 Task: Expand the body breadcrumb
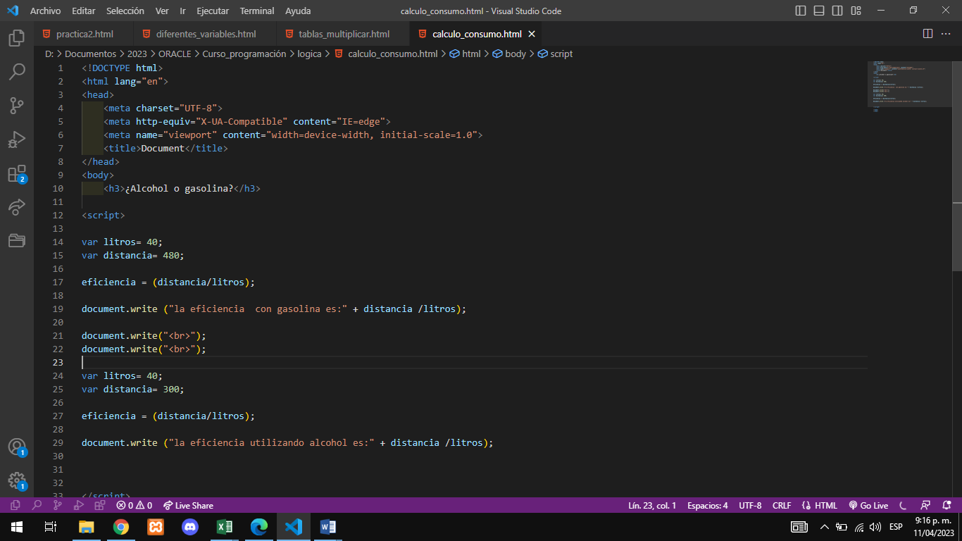(509, 54)
